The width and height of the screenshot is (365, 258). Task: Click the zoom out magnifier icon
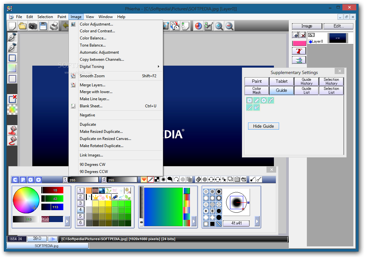[229, 26]
